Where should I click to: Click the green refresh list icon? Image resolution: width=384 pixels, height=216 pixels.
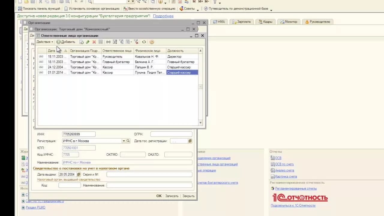point(144,42)
